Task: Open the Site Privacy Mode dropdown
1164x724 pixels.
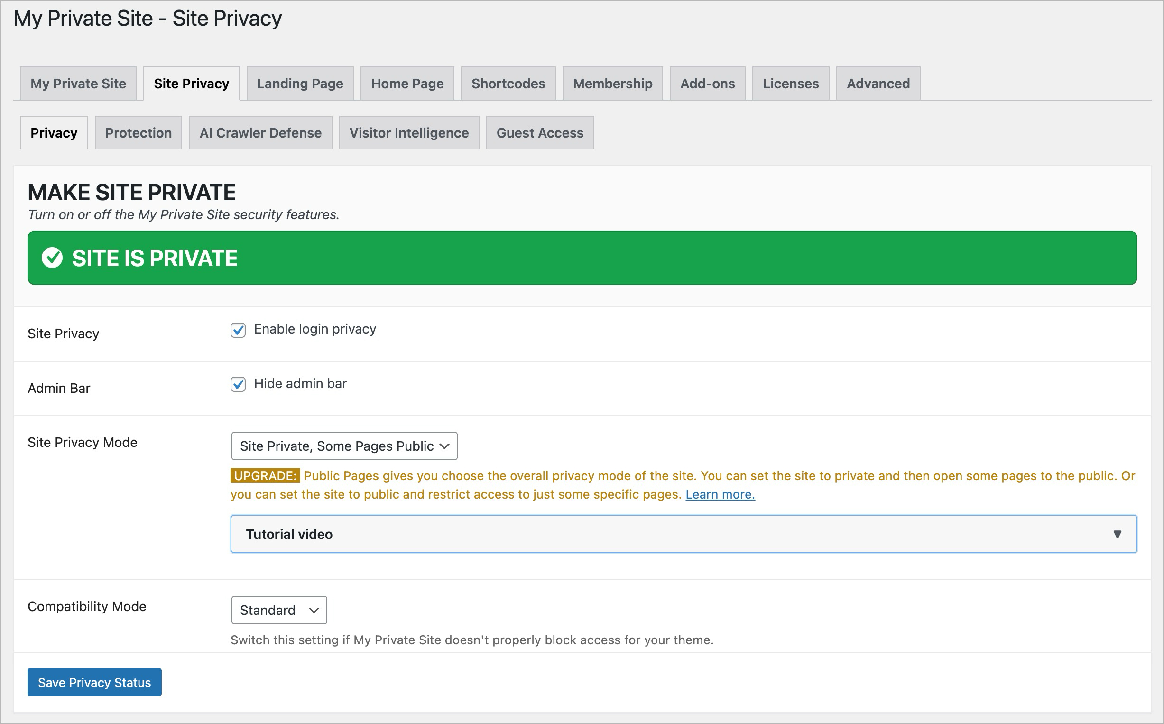Action: [x=343, y=446]
